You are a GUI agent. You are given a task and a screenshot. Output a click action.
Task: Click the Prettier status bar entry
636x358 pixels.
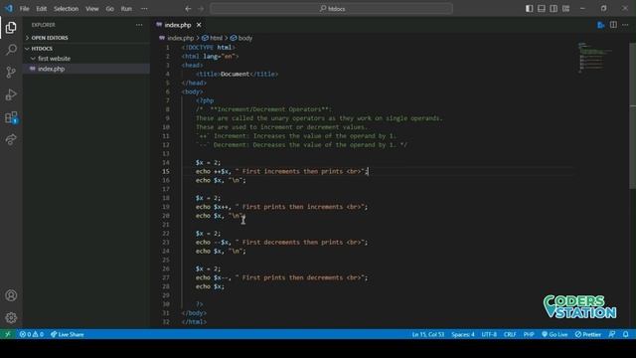pos(587,334)
